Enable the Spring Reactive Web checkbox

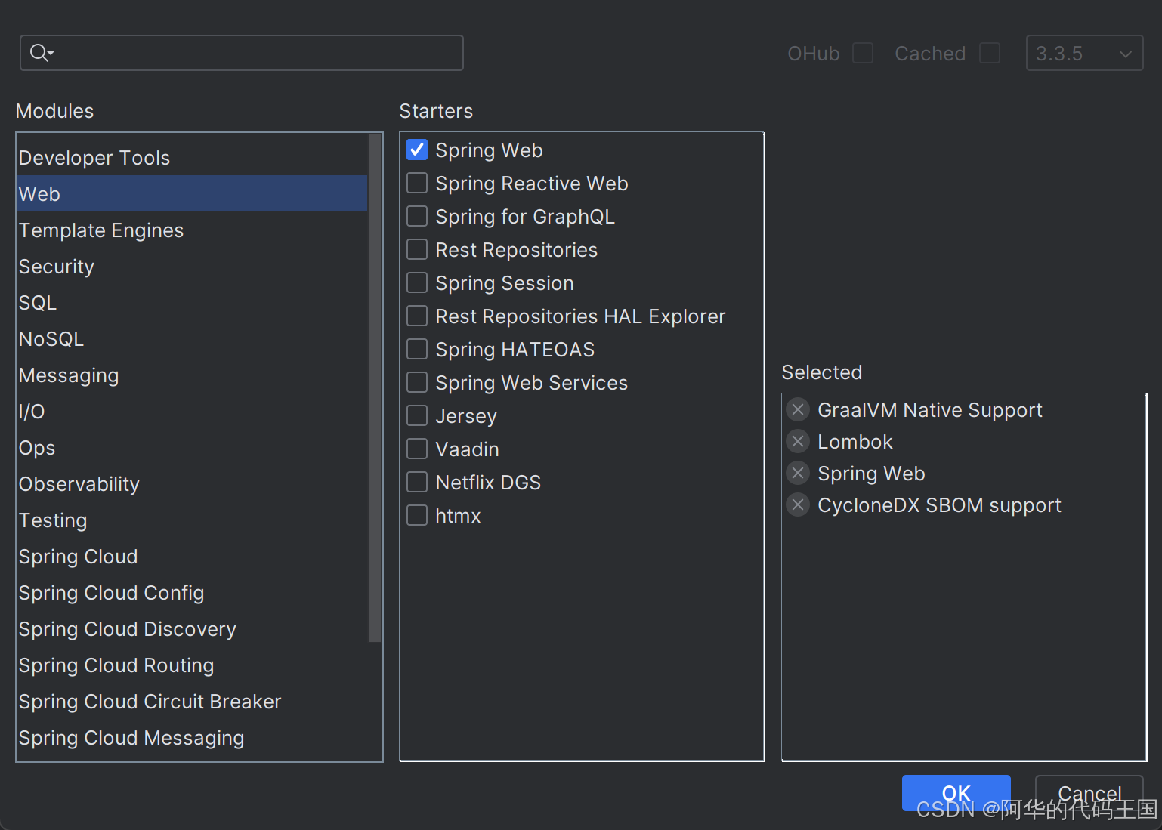417,183
